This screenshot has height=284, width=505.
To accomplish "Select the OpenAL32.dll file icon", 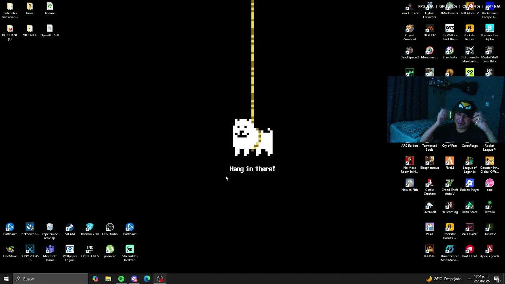I will 50,30.
